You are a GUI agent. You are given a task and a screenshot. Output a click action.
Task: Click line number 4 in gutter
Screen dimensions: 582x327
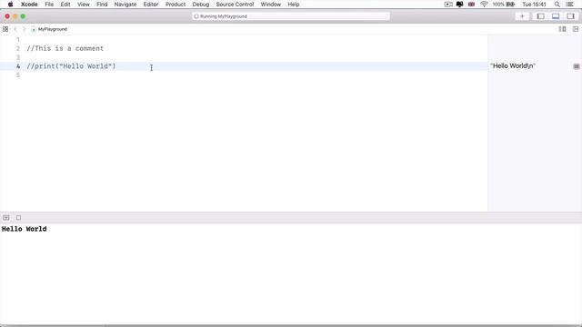[x=18, y=66]
